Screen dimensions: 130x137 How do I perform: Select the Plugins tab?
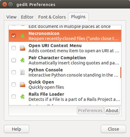pos(78,17)
